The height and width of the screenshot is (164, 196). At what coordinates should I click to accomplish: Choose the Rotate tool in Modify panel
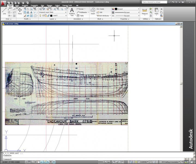(28, 9)
